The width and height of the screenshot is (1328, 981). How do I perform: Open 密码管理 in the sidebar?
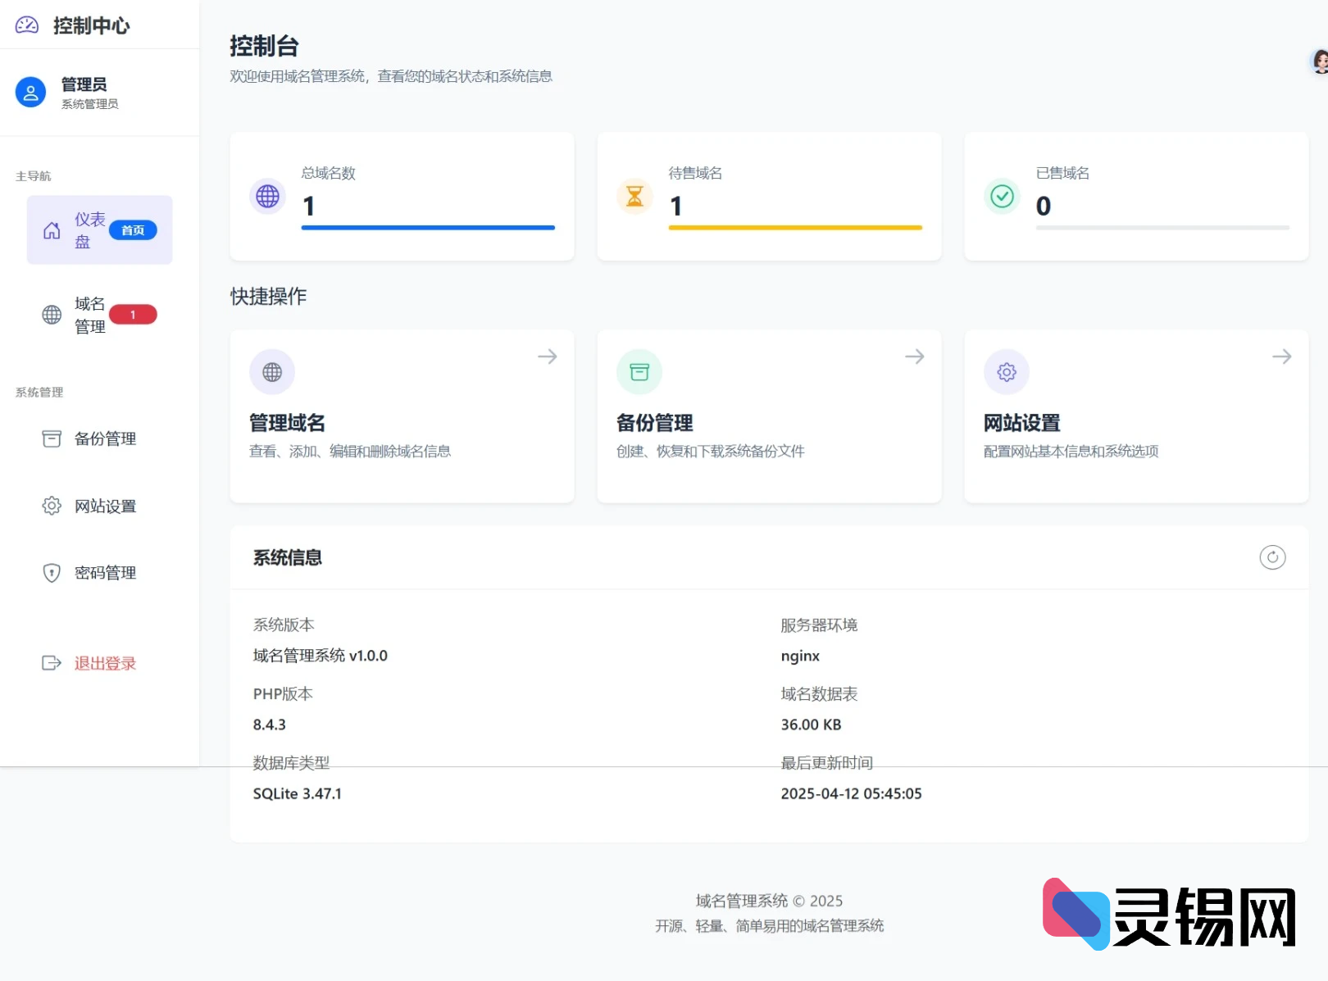click(105, 573)
